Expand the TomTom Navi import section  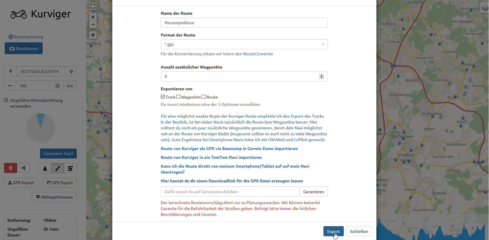[211, 157]
